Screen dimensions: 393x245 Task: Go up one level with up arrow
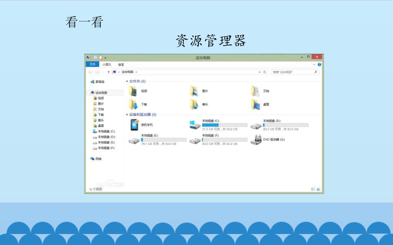coord(108,72)
